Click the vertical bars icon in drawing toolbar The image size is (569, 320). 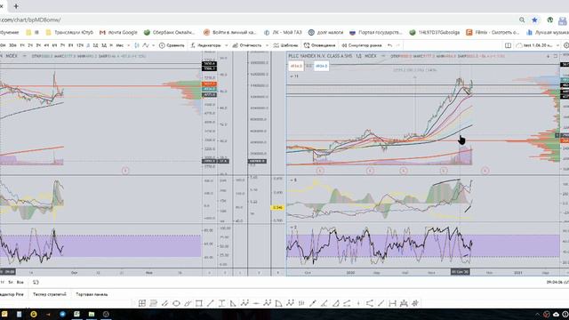click(x=301, y=303)
